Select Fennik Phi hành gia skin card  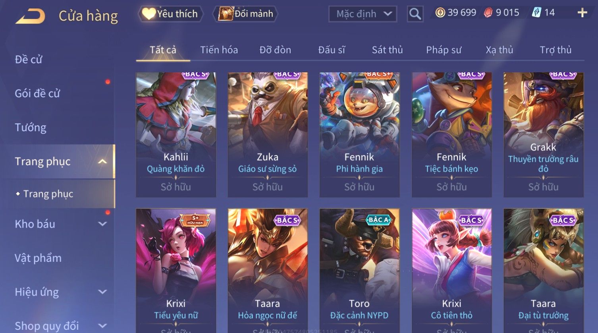(x=359, y=135)
